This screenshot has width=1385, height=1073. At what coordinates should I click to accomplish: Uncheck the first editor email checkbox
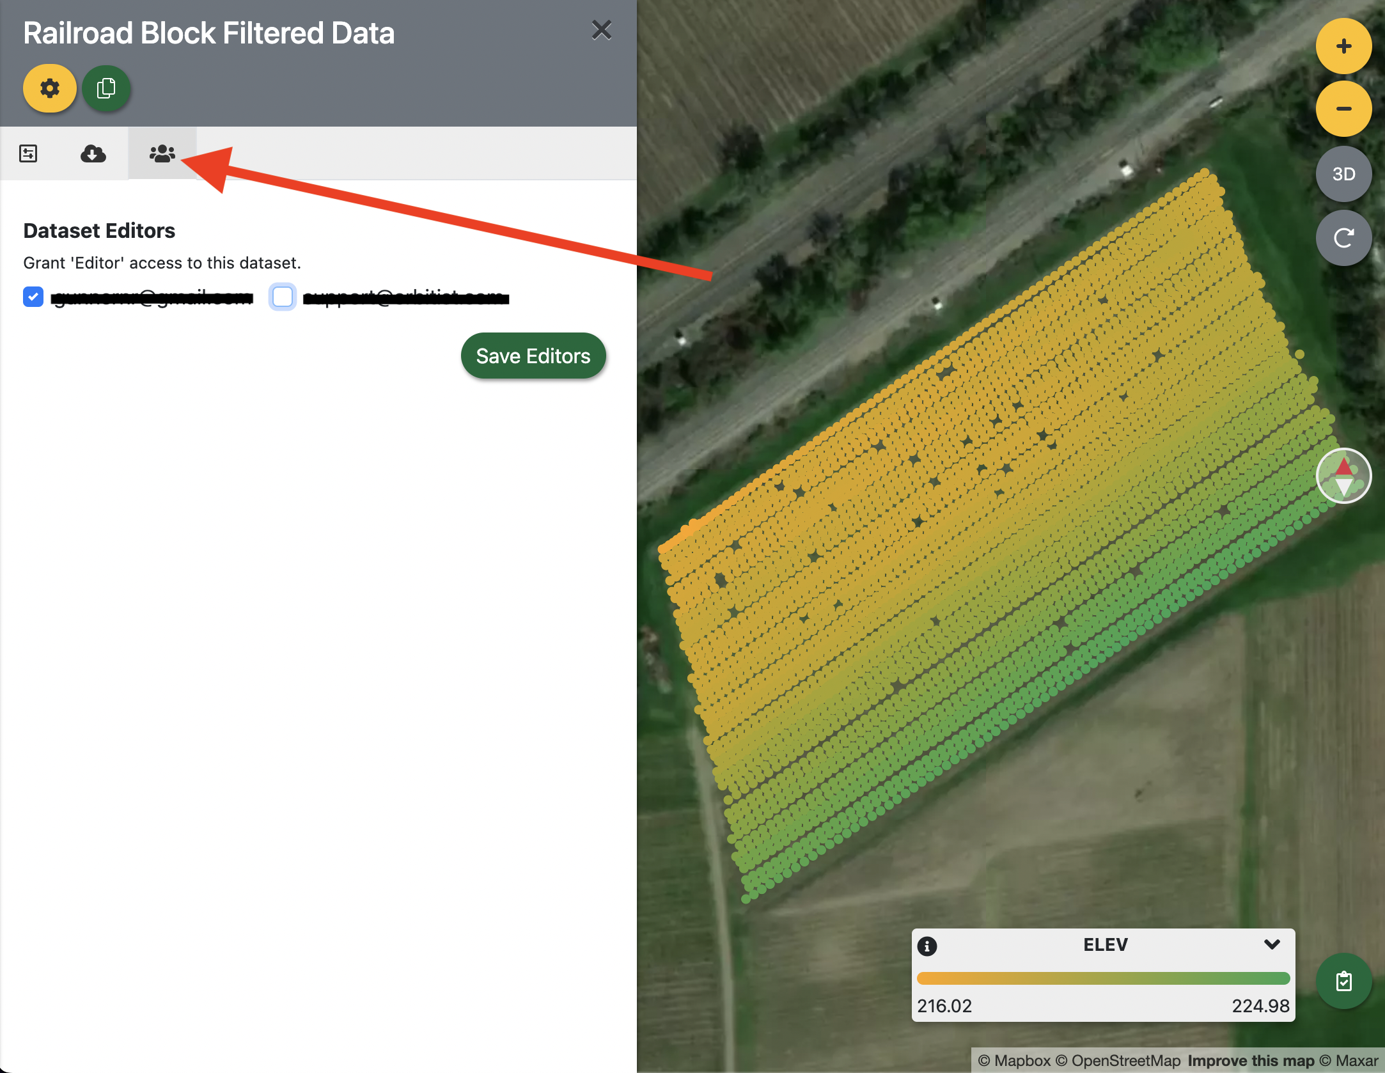click(x=33, y=297)
